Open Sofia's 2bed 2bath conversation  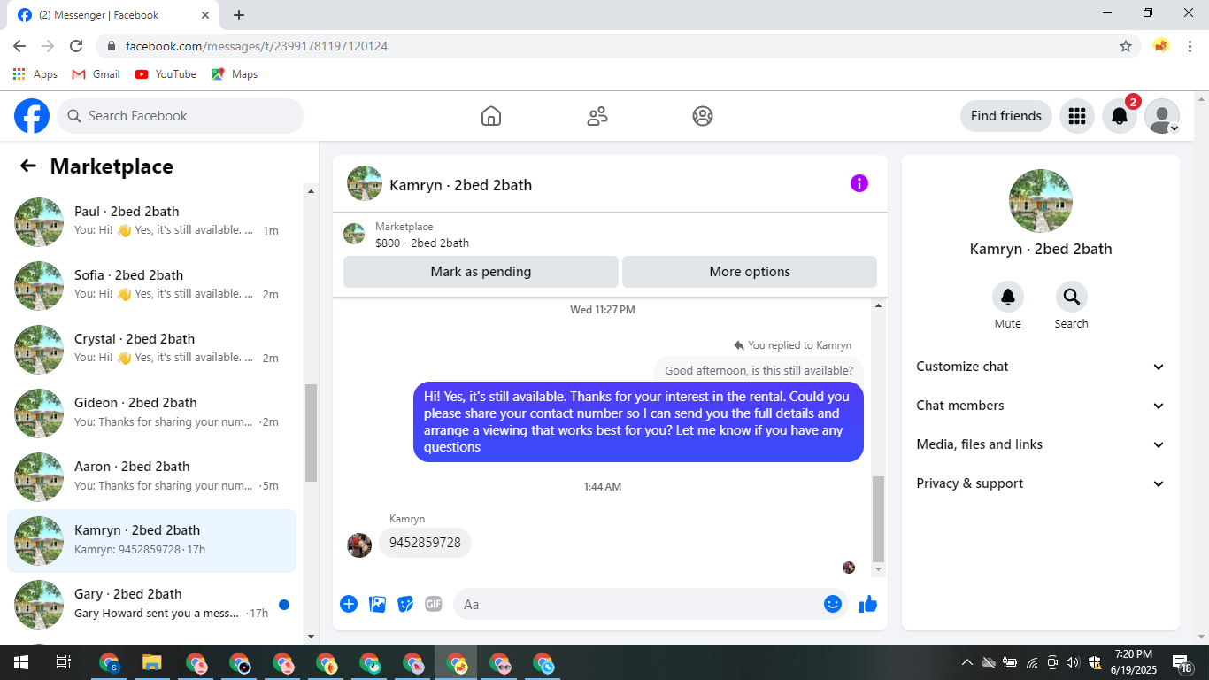[151, 286]
